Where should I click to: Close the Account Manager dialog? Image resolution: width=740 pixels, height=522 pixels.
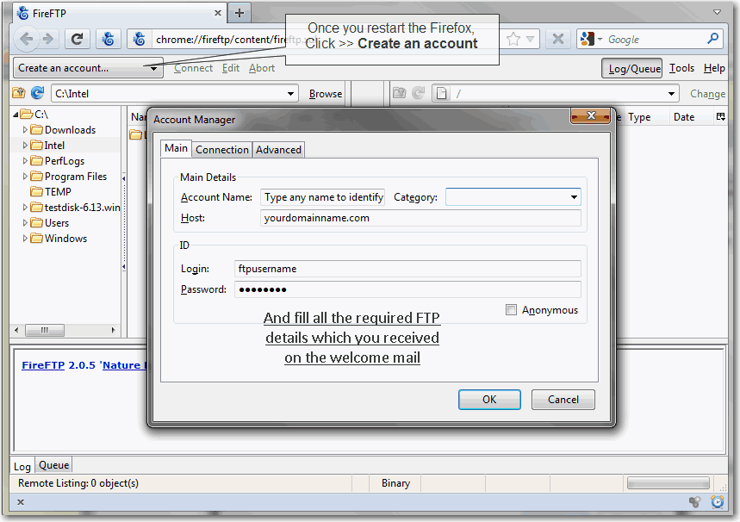tap(590, 115)
